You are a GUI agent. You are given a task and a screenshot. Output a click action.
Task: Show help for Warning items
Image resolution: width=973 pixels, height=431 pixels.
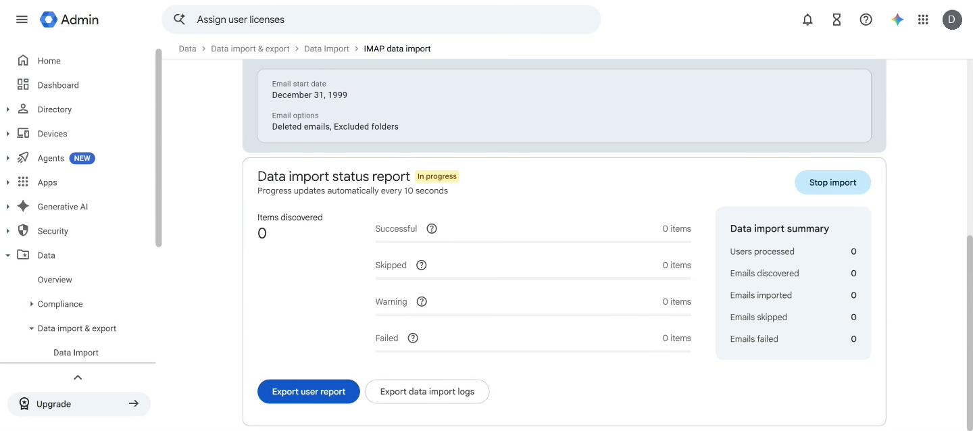click(x=422, y=301)
